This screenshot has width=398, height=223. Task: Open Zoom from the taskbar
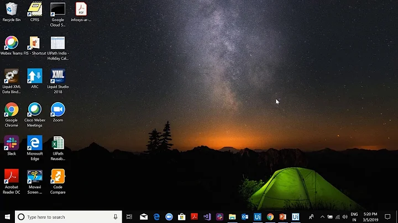169,217
